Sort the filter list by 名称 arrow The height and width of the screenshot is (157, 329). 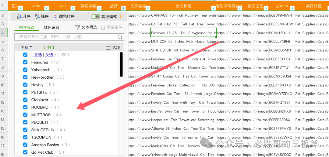coord(27,48)
